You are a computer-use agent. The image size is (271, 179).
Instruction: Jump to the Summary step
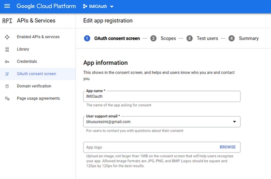pos(249,38)
